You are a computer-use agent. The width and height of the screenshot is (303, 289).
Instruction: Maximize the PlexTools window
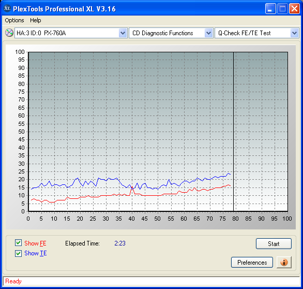[x=282, y=9]
